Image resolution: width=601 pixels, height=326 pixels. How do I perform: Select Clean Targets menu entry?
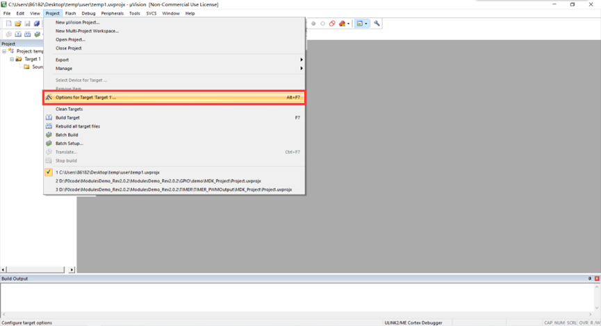(x=69, y=110)
